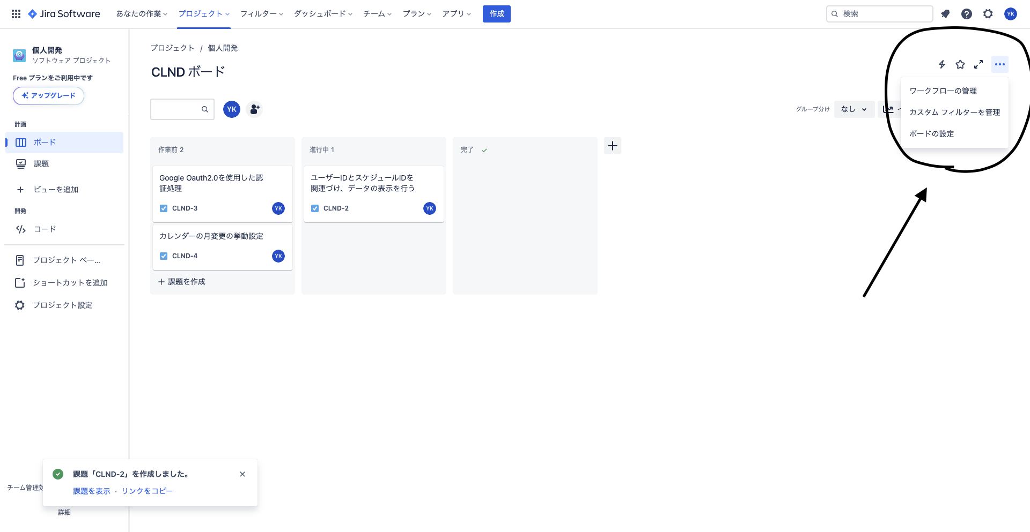Click 個人開発 breadcrumb link

[x=223, y=48]
